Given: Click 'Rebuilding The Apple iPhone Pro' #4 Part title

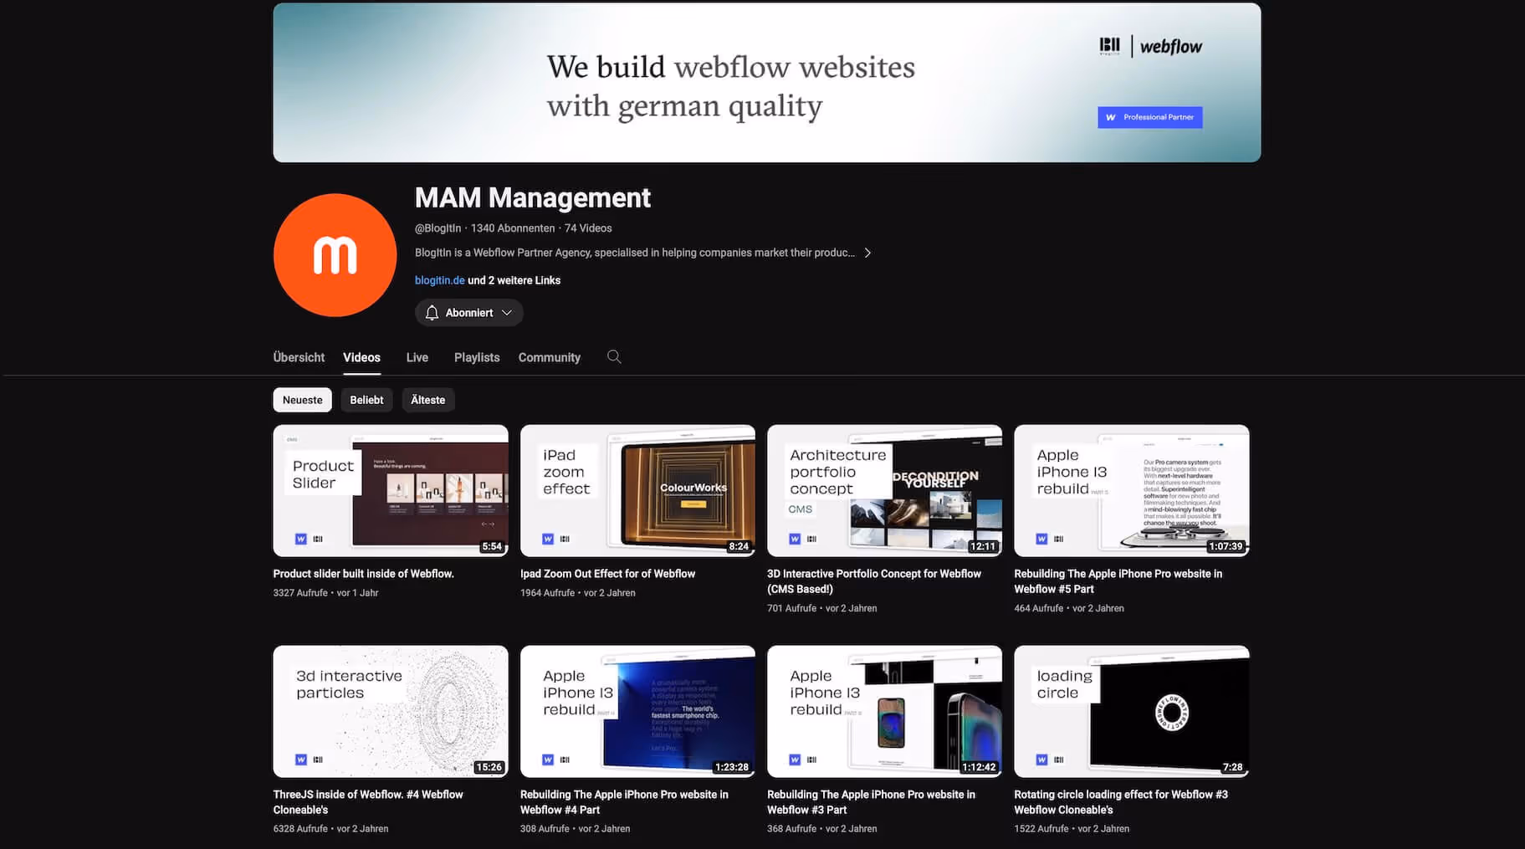Looking at the screenshot, I should (x=624, y=802).
